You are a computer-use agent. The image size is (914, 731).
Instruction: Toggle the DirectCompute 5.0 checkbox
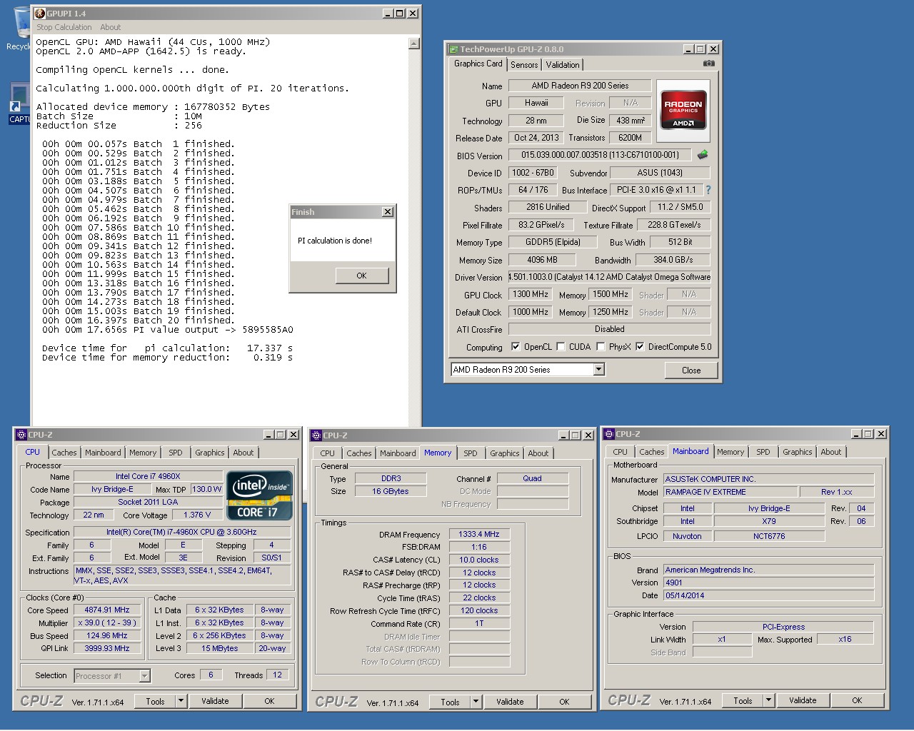640,347
